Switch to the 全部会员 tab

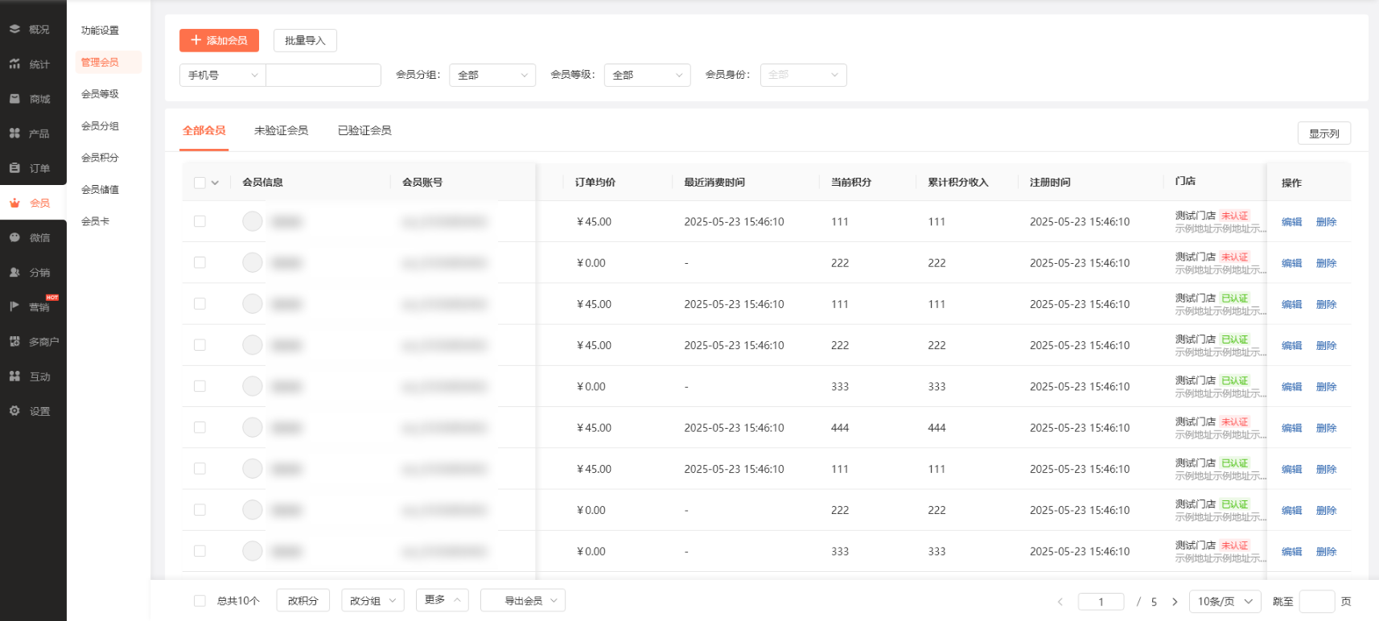(204, 130)
